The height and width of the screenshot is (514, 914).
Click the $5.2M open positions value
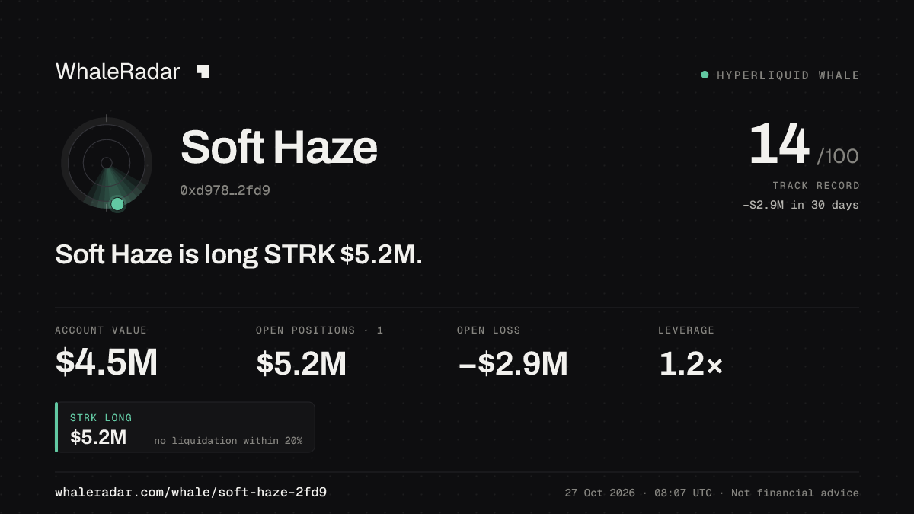click(302, 364)
